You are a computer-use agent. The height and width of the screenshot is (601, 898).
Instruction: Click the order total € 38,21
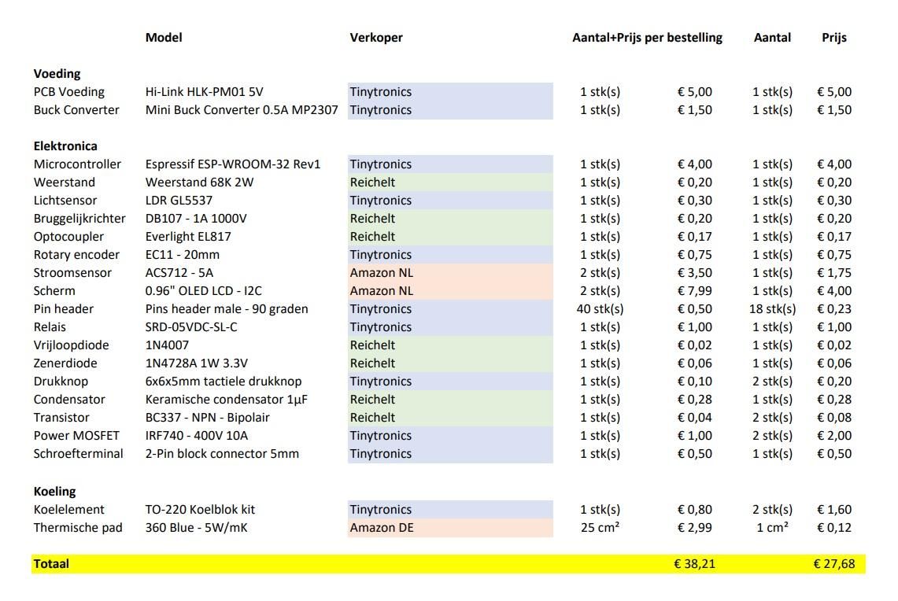[694, 564]
